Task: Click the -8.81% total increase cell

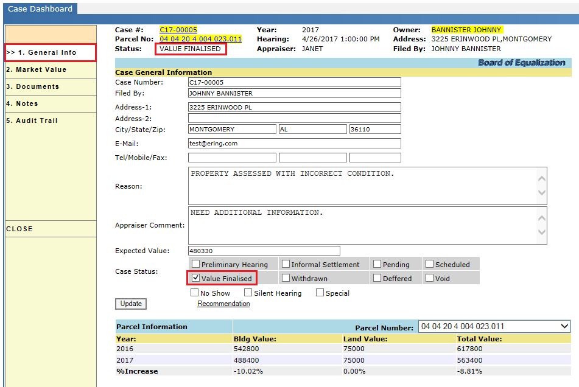Action: (469, 371)
